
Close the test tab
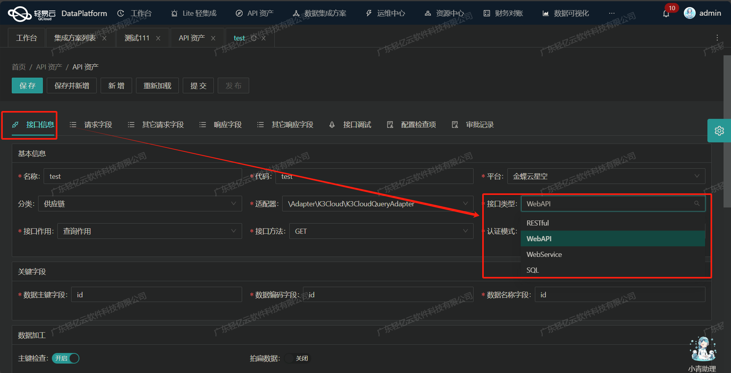coord(264,38)
